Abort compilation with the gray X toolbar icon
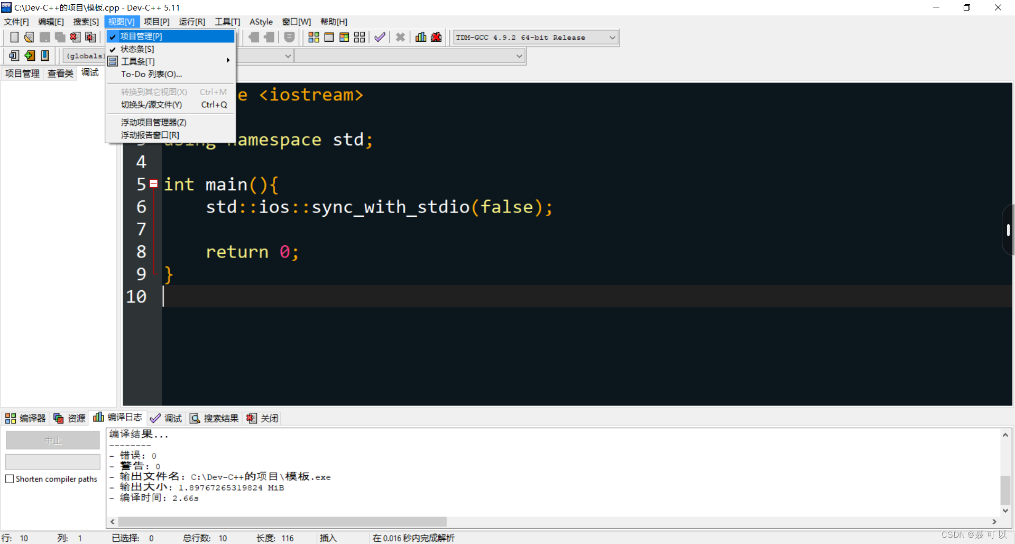This screenshot has width=1015, height=544. (400, 37)
